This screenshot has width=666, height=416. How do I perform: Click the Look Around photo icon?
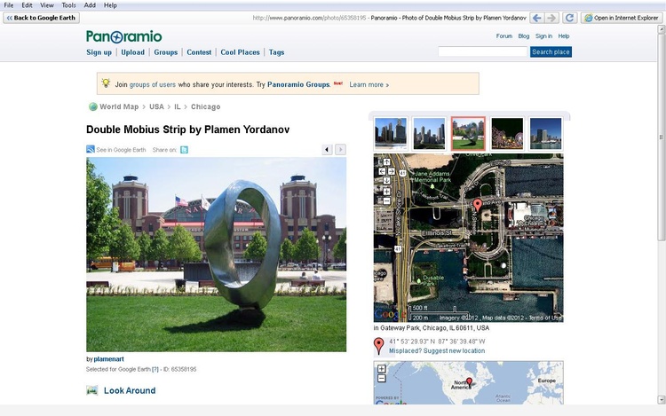tap(92, 390)
